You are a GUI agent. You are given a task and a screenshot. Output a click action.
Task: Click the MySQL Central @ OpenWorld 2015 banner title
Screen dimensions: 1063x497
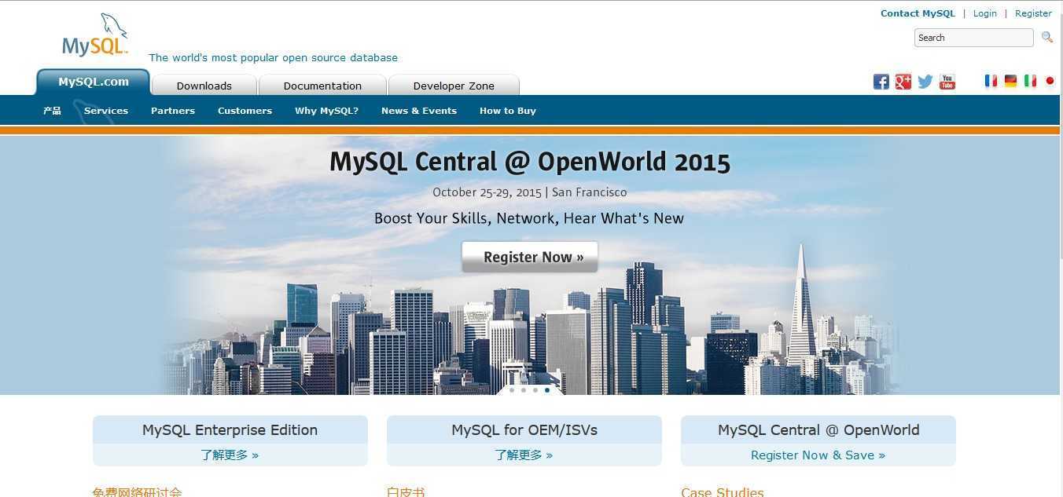[x=530, y=162]
